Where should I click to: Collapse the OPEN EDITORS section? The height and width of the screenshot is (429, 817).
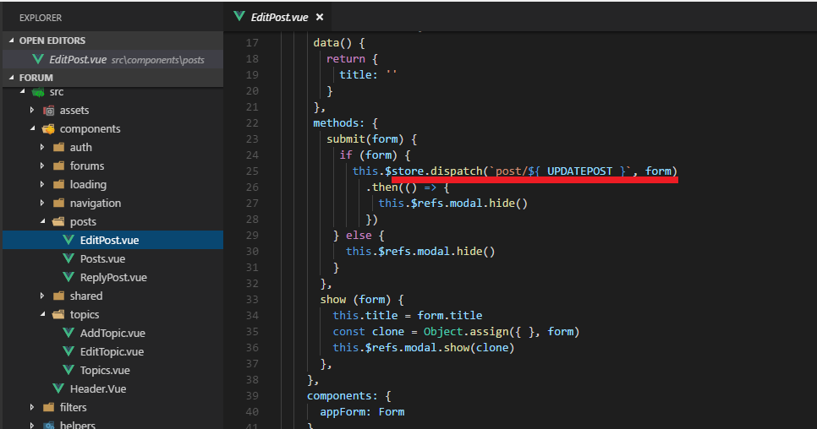tap(12, 40)
